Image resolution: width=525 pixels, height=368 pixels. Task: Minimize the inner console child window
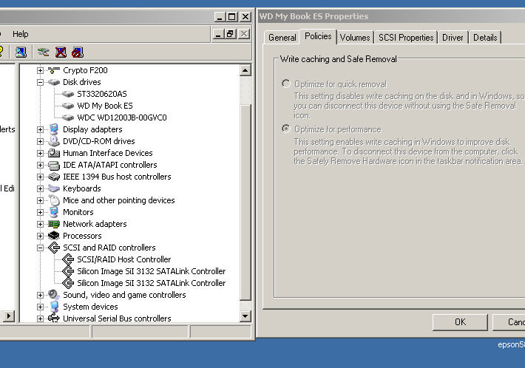click(218, 34)
